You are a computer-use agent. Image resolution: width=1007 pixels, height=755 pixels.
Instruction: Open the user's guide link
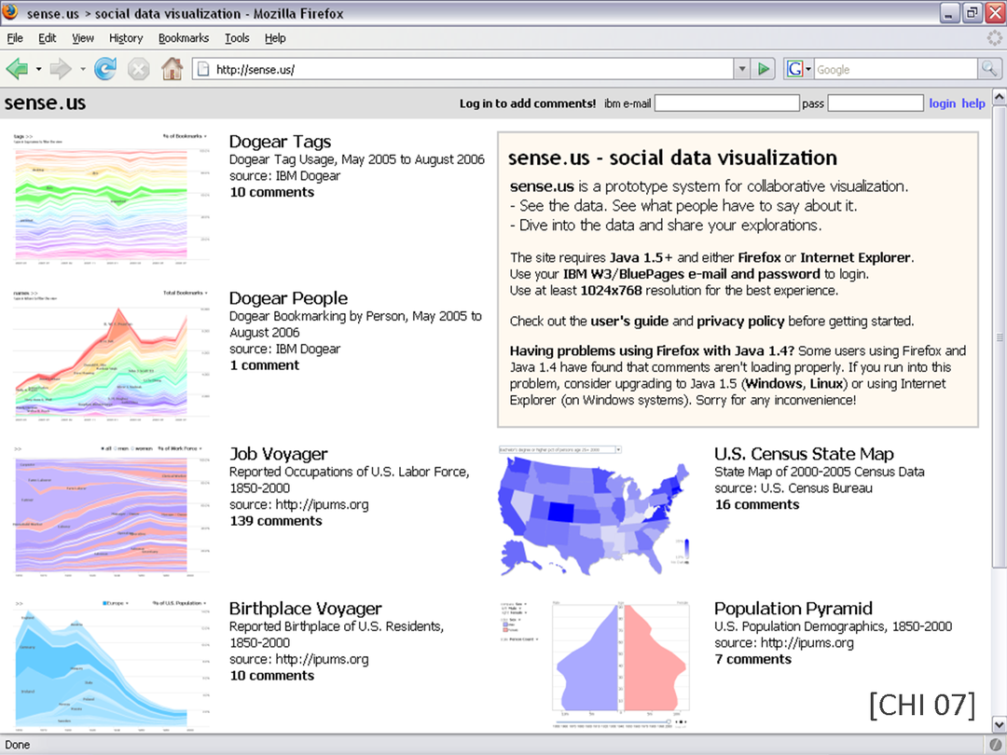tap(628, 321)
